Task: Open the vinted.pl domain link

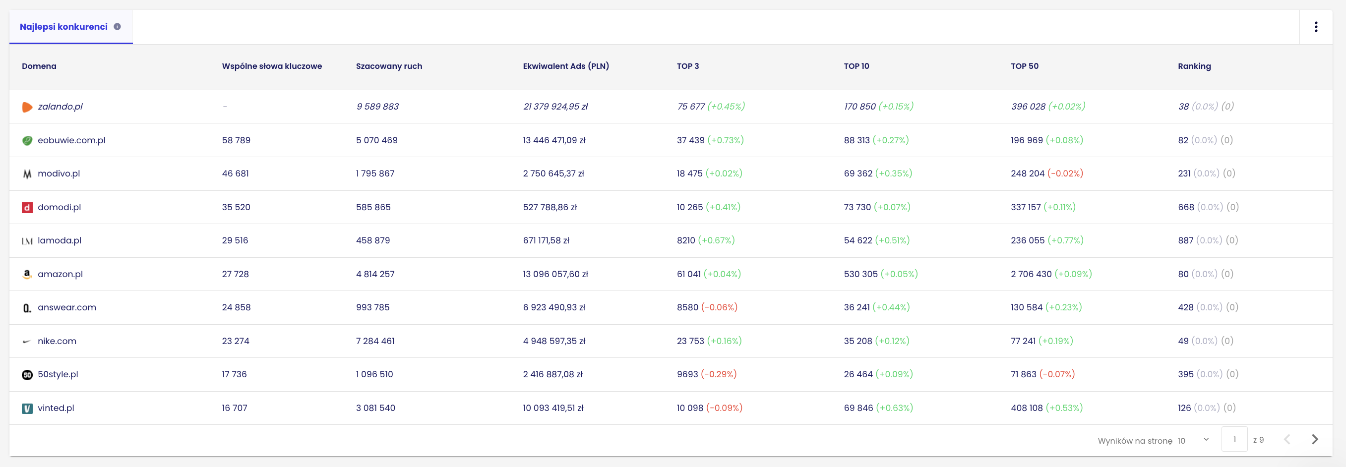Action: (x=56, y=408)
